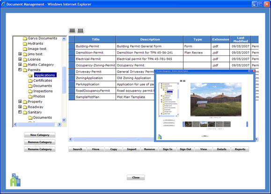Expand the Roadway folder
271x194 pixels.
click(x=20, y=107)
